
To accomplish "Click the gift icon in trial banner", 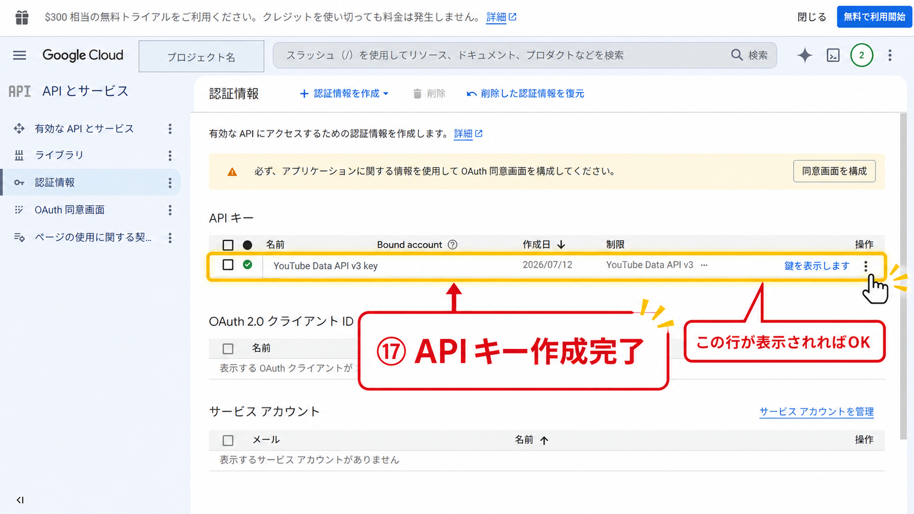I will (22, 17).
